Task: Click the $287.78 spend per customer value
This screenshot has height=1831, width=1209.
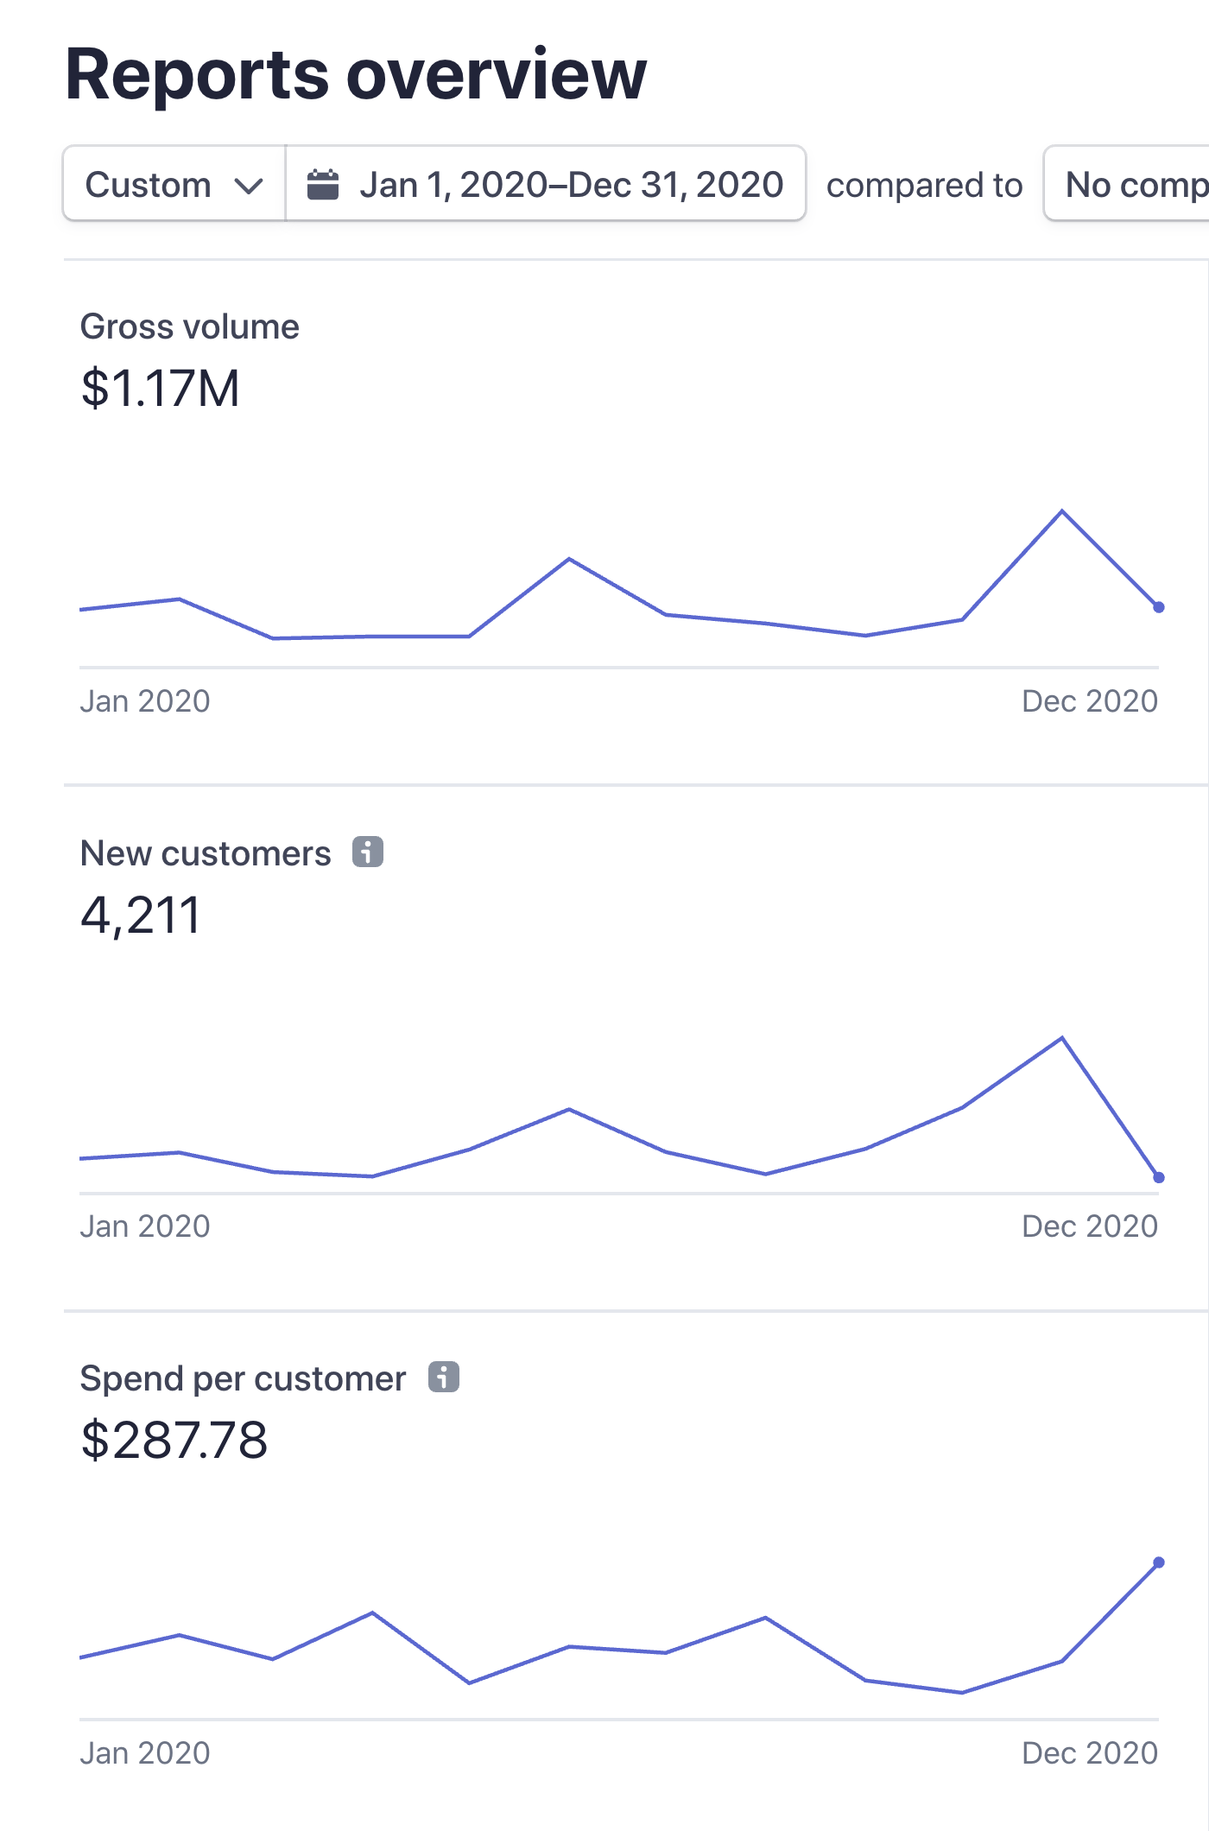Action: point(174,1441)
